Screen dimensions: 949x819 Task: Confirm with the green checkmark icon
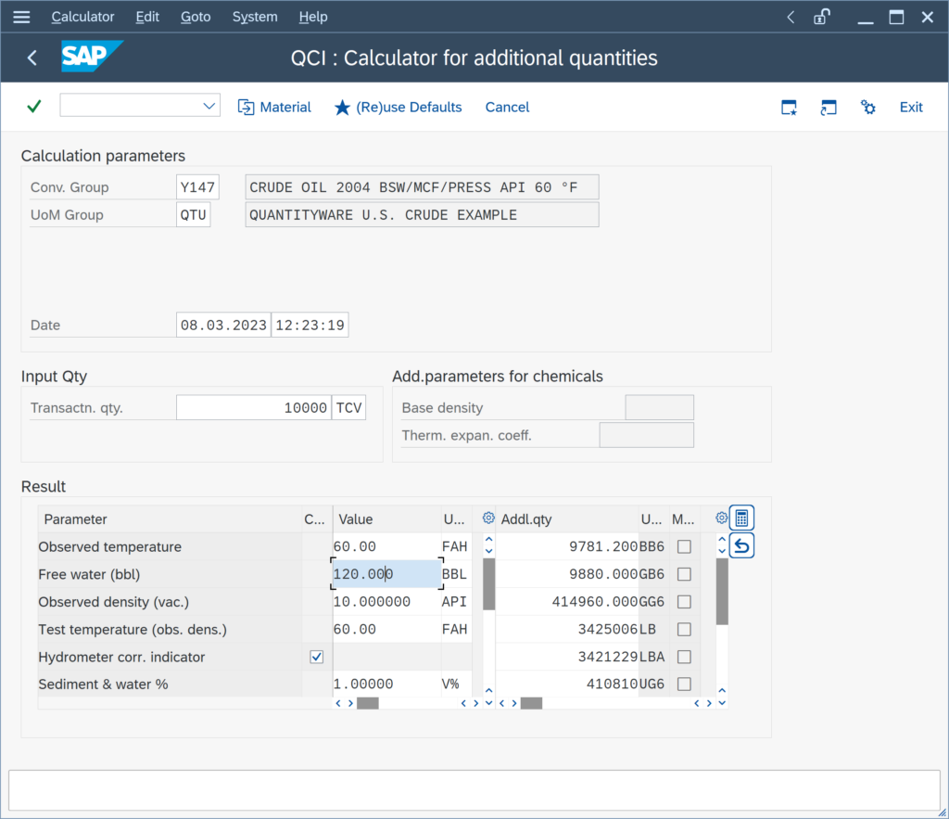[34, 107]
